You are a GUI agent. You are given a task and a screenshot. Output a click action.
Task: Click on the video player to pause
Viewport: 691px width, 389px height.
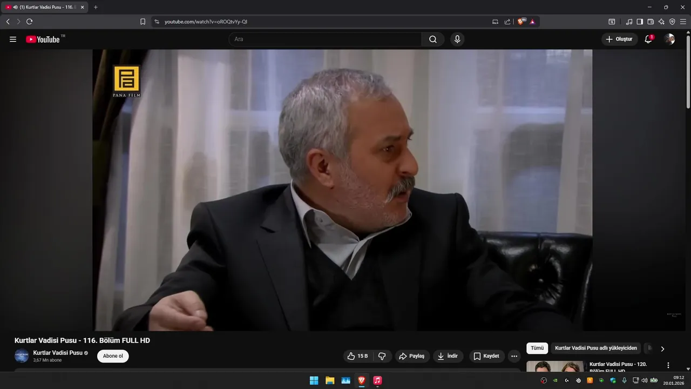(342, 190)
